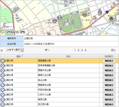119x107 pixels.
Task: Show 鹿屋海浜公園 on map via 地図表示
Action: click(109, 85)
